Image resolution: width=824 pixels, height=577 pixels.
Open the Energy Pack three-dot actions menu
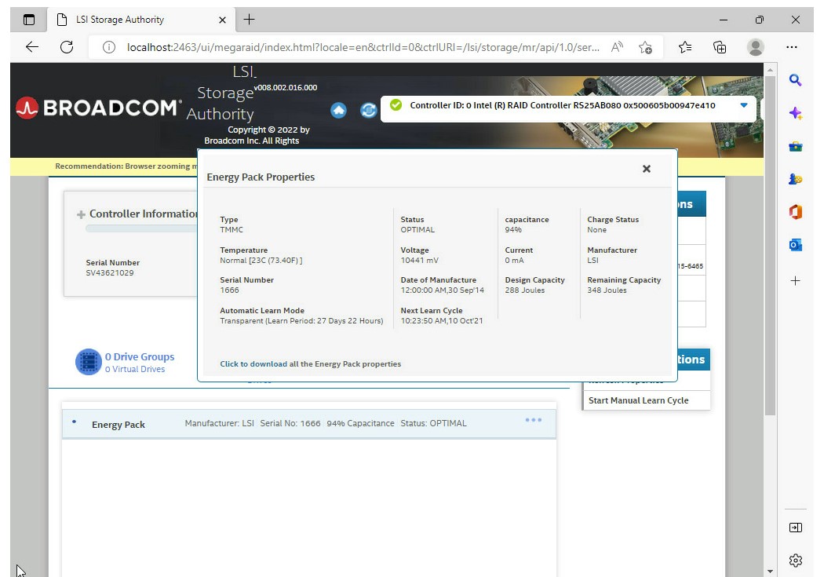[534, 420]
